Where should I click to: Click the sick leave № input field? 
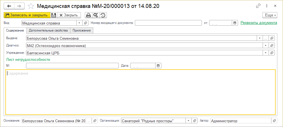(72, 66)
